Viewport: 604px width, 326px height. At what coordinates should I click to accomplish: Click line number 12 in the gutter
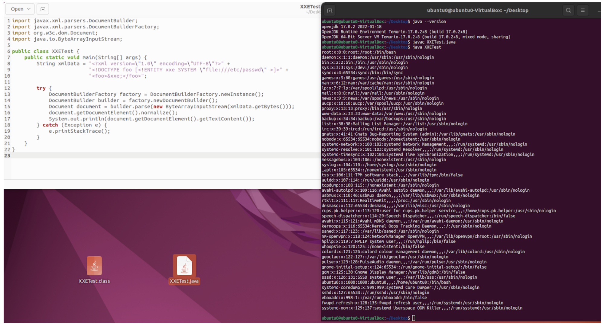tap(7, 88)
